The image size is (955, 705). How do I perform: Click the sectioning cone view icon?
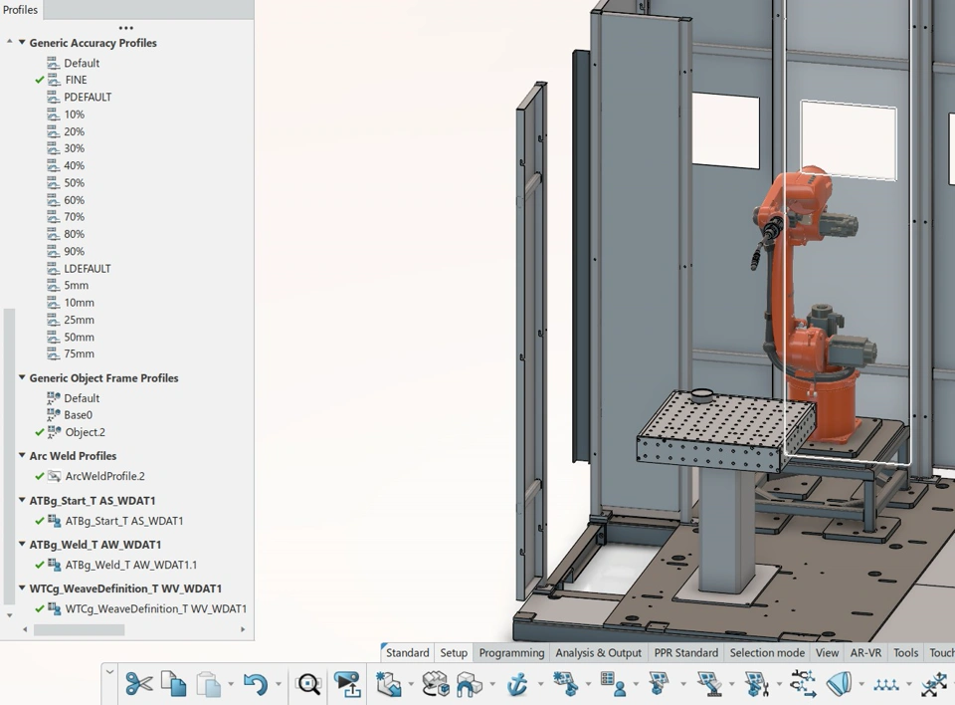[x=840, y=684]
